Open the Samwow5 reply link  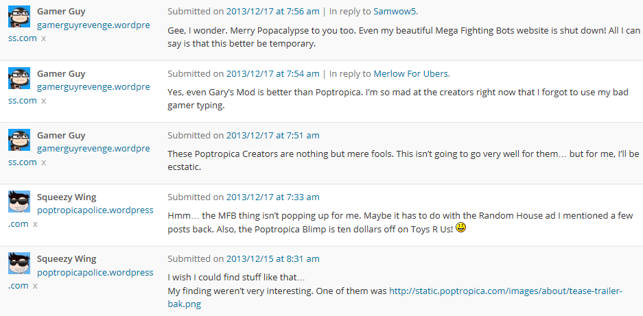tap(395, 12)
